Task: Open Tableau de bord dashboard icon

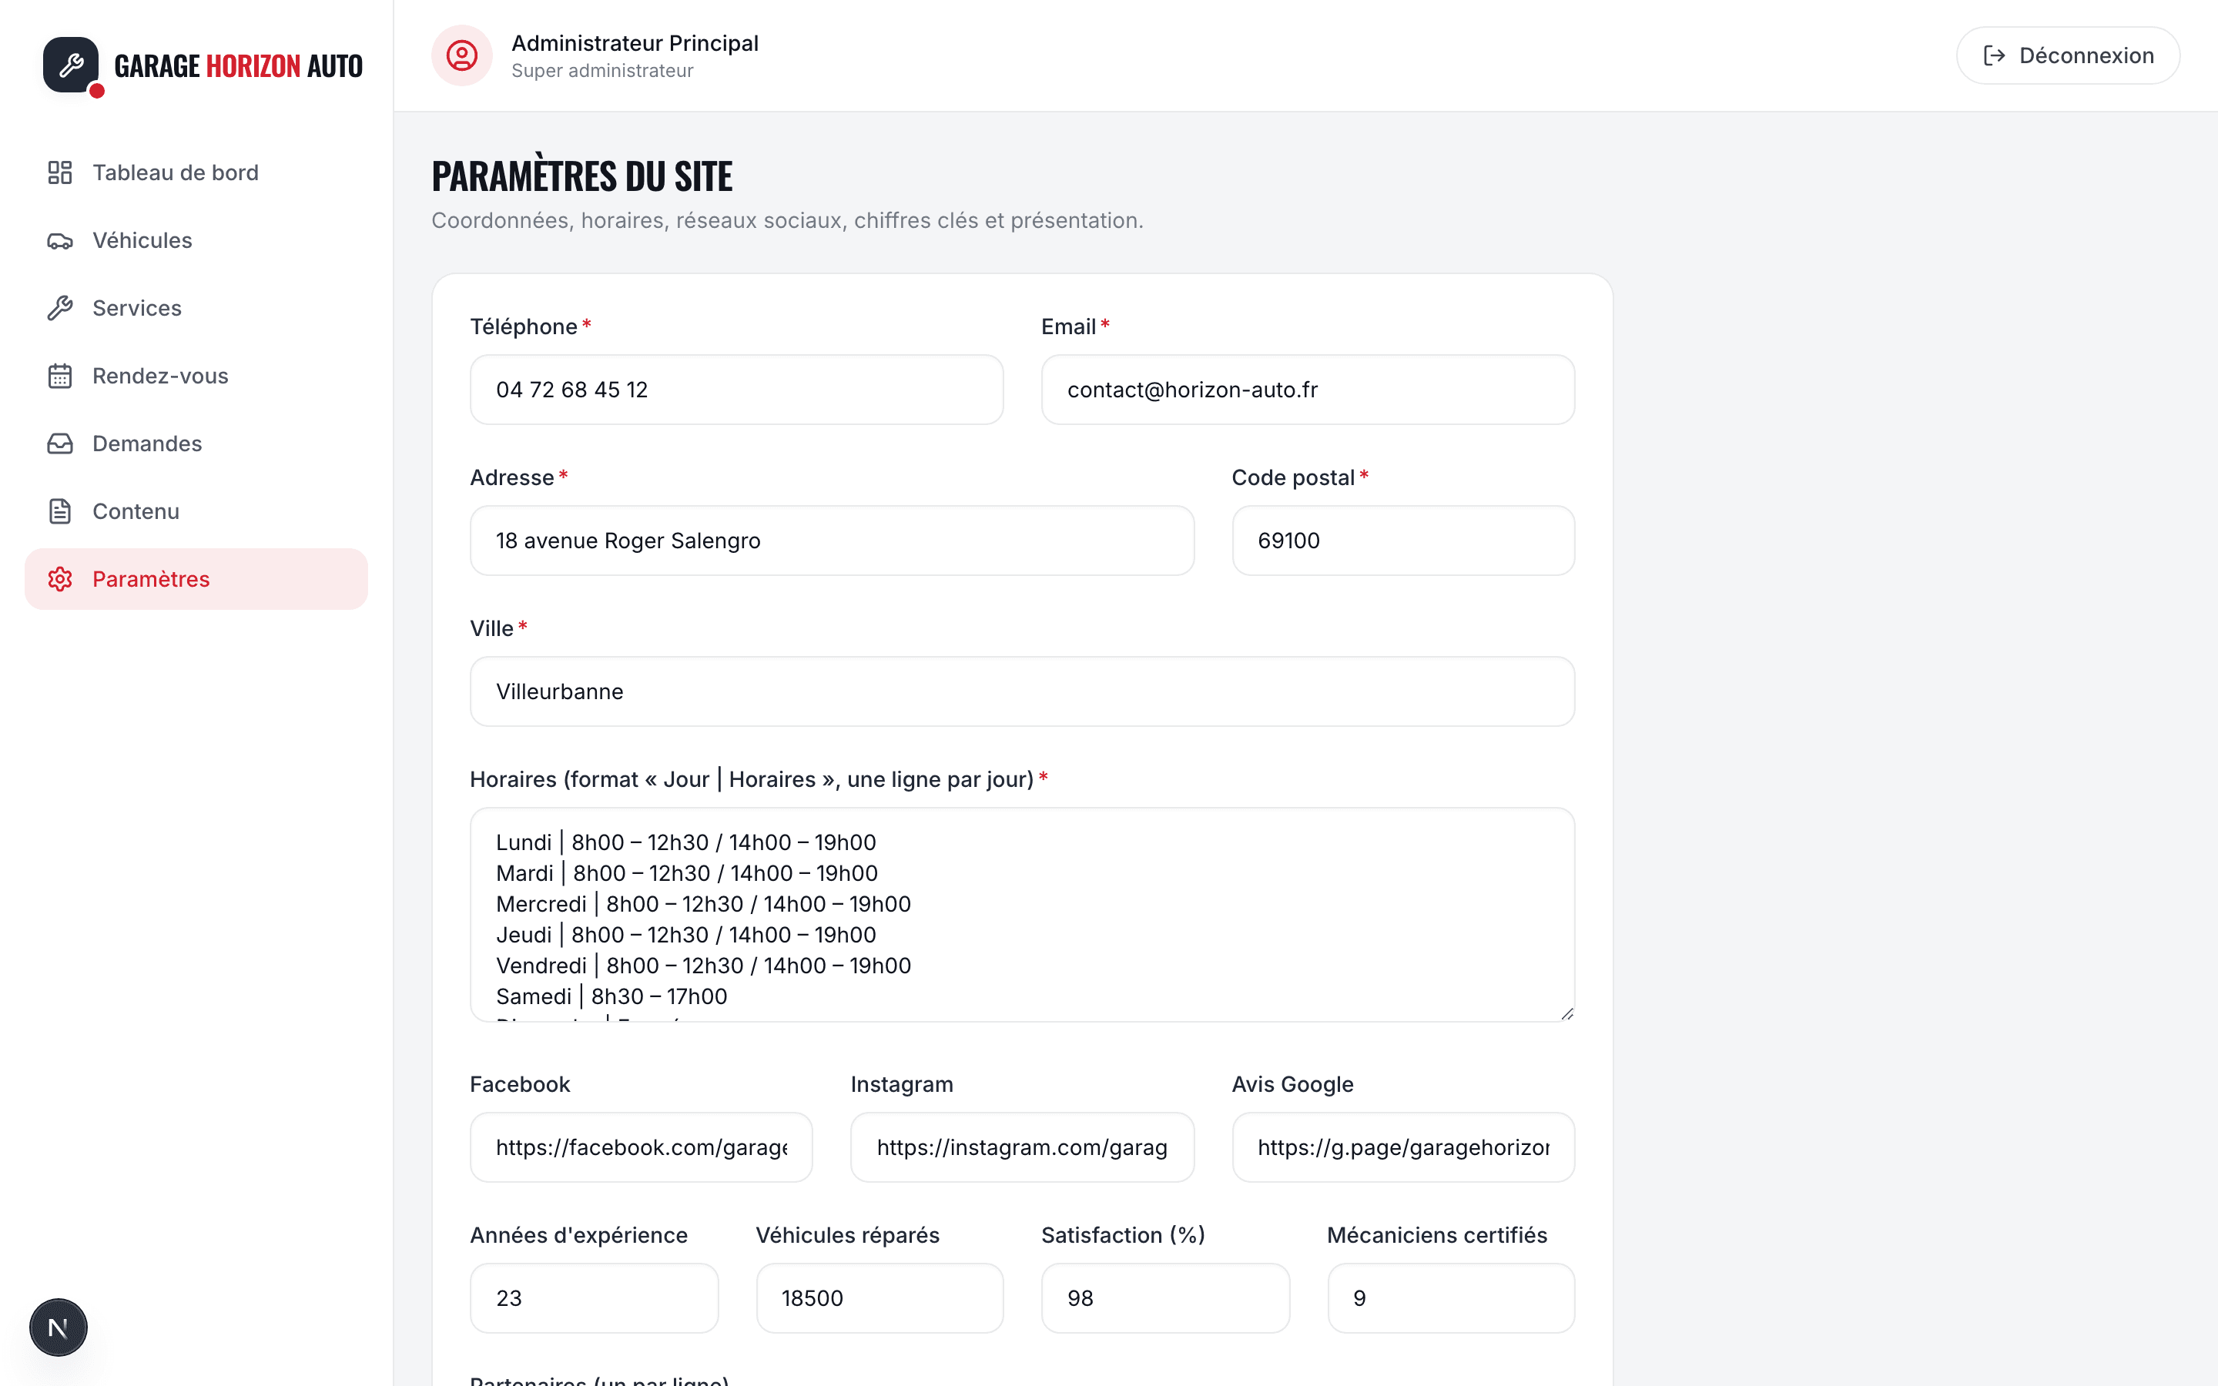Action: tap(59, 172)
